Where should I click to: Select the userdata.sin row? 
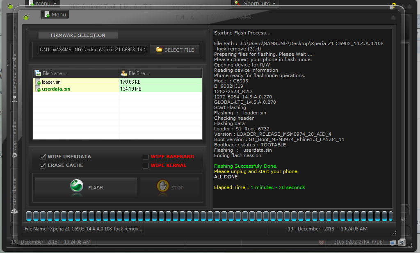coord(117,89)
